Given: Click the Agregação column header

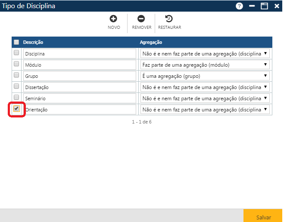Looking at the screenshot, I should click(151, 42).
